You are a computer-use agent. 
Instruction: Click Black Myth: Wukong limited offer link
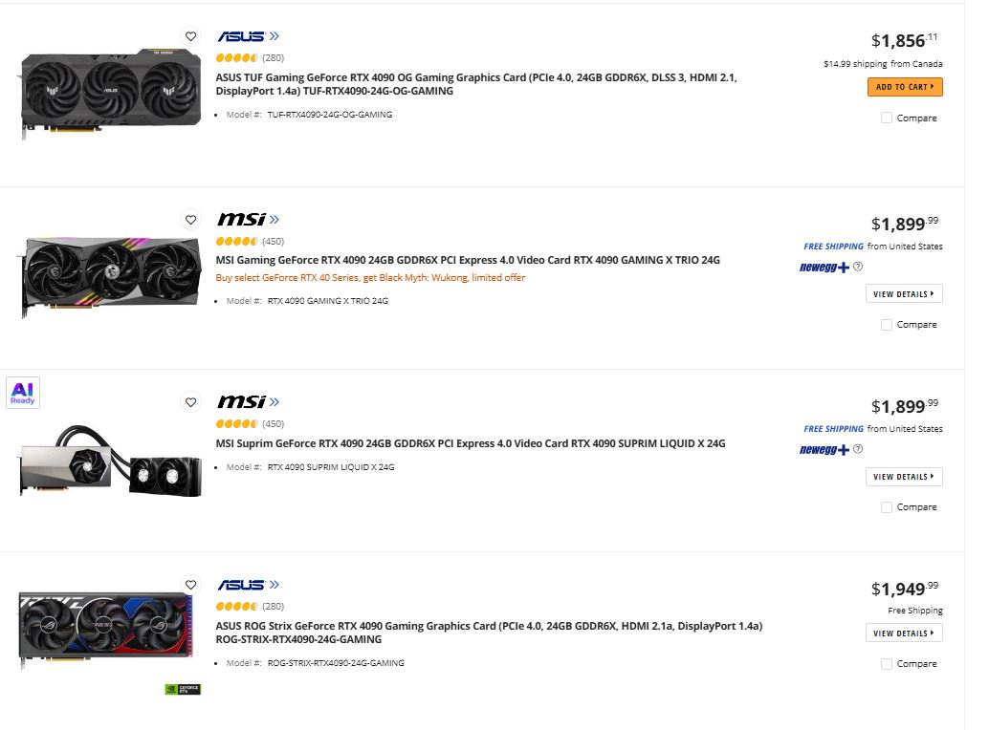[370, 278]
